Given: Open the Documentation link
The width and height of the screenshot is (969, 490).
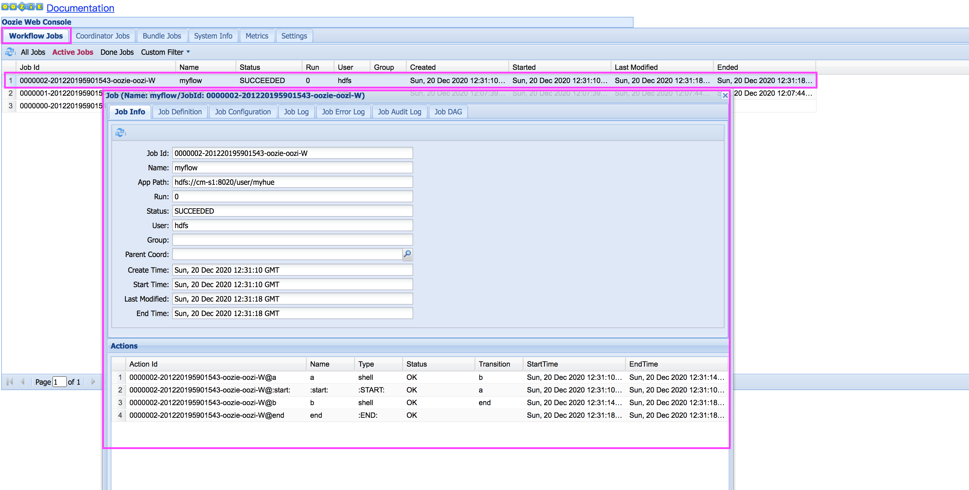Looking at the screenshot, I should 80,8.
